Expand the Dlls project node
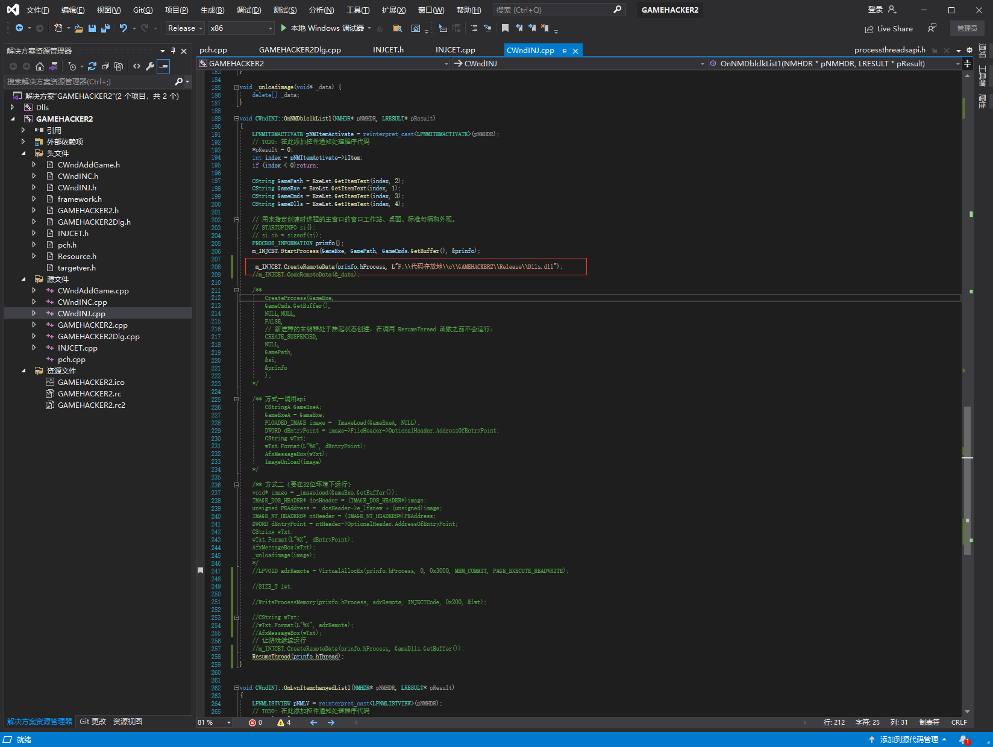 [12, 107]
